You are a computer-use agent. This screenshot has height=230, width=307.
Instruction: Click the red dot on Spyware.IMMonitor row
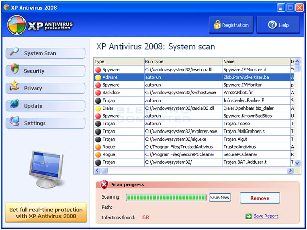(98, 85)
